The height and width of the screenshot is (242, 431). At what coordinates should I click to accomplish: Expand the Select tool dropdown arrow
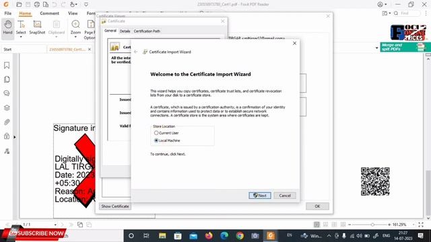[21, 37]
